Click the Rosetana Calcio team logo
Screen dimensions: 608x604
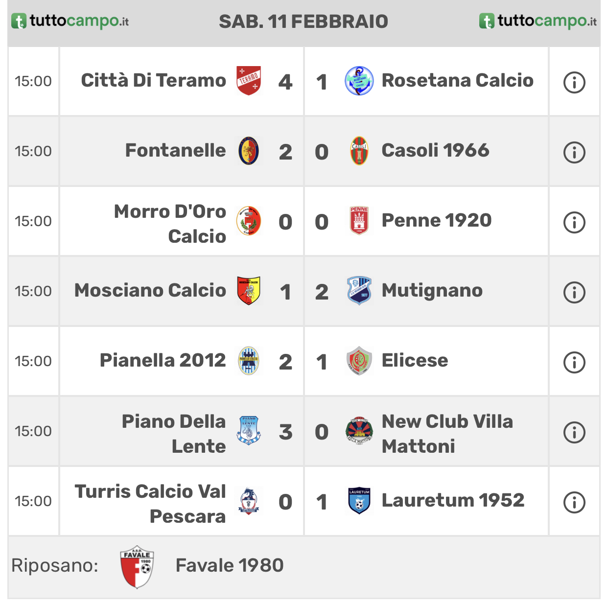pyautogui.click(x=359, y=81)
